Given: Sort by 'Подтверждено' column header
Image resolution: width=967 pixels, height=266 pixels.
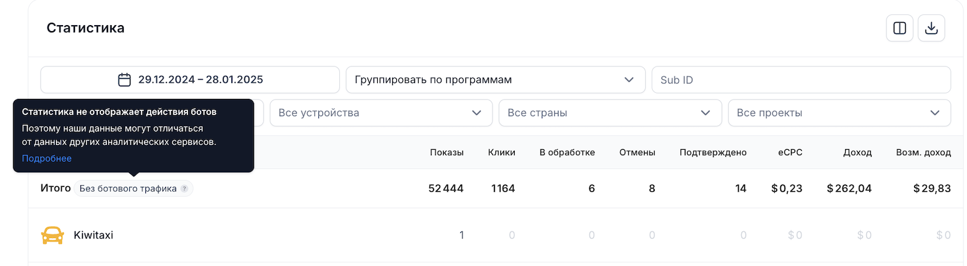Looking at the screenshot, I should [713, 152].
